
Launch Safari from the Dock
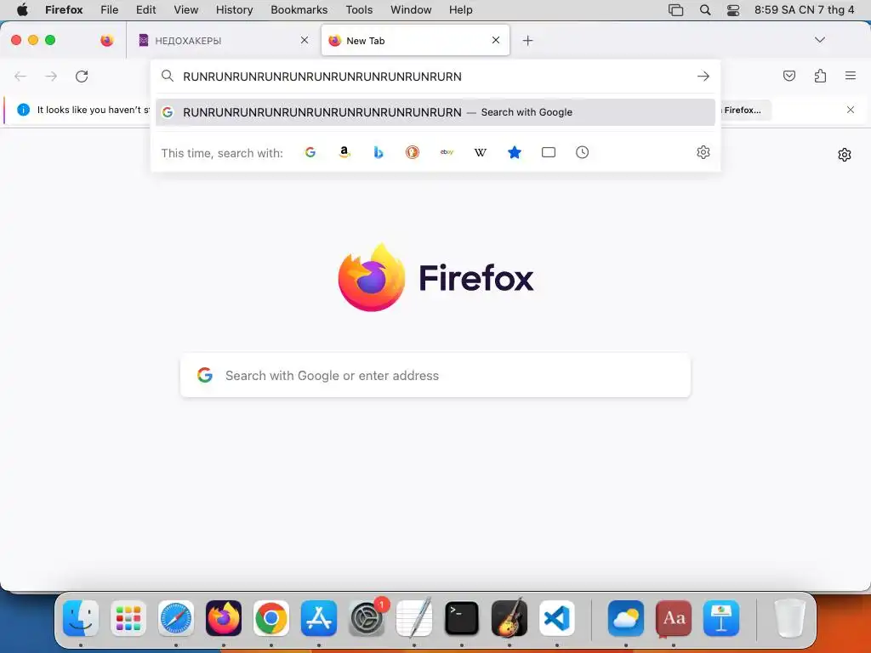pyautogui.click(x=176, y=618)
